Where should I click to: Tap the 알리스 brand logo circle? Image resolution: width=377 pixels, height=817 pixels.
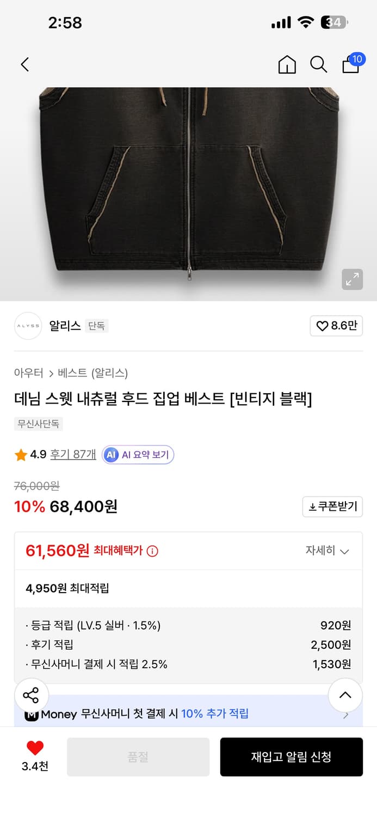coord(28,326)
